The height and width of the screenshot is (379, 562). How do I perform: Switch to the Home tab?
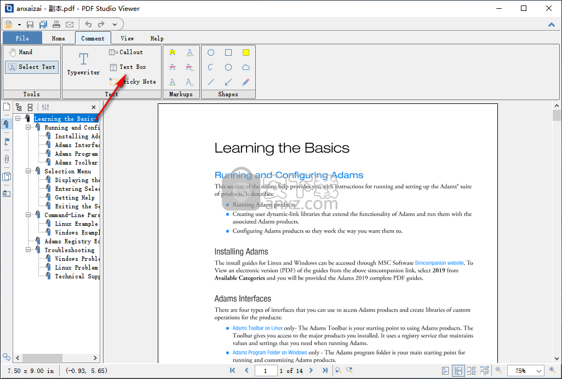(x=59, y=38)
